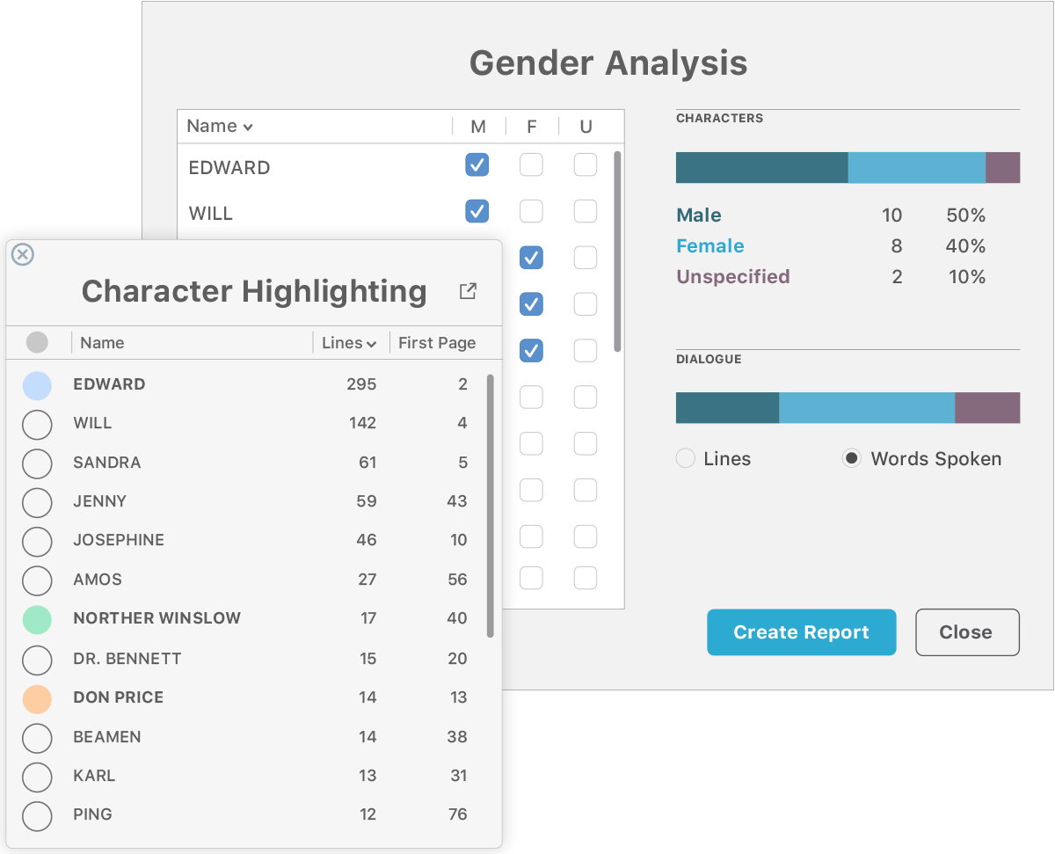Check the U checkbox in EDWARD's row
This screenshot has width=1055, height=854.
point(585,165)
